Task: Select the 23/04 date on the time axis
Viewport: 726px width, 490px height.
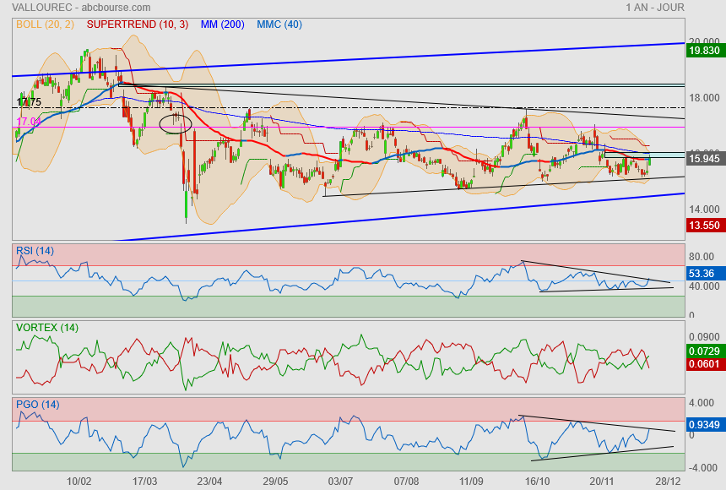Action: pyautogui.click(x=209, y=481)
